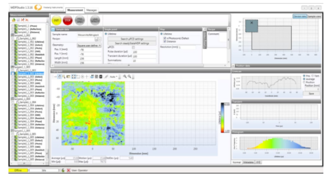This screenshot has width=332, height=177.
Task: Toggle the τ/Photocond./Defect checkbox
Action: click(x=165, y=38)
